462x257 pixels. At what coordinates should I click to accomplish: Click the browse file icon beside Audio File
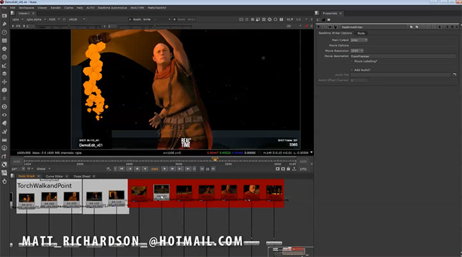(x=454, y=75)
